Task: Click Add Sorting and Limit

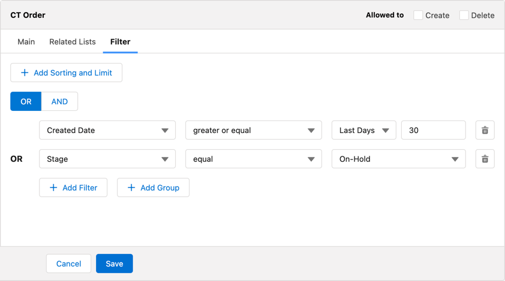Action: tap(67, 72)
